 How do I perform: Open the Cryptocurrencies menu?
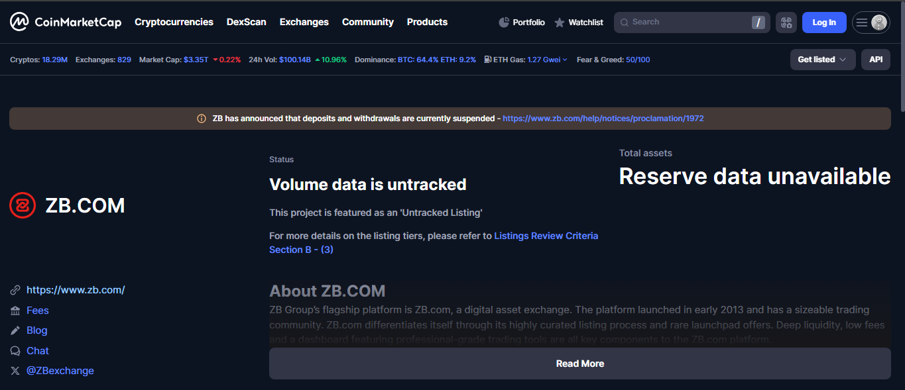(x=174, y=22)
